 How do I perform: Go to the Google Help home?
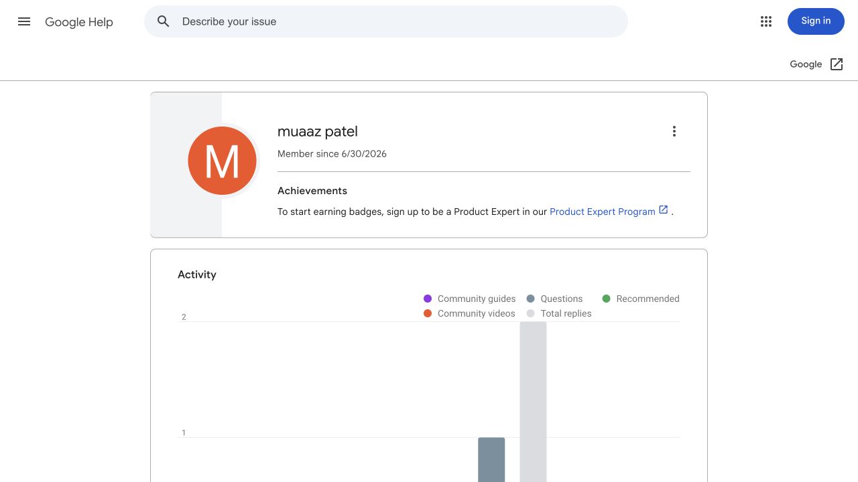coord(79,22)
